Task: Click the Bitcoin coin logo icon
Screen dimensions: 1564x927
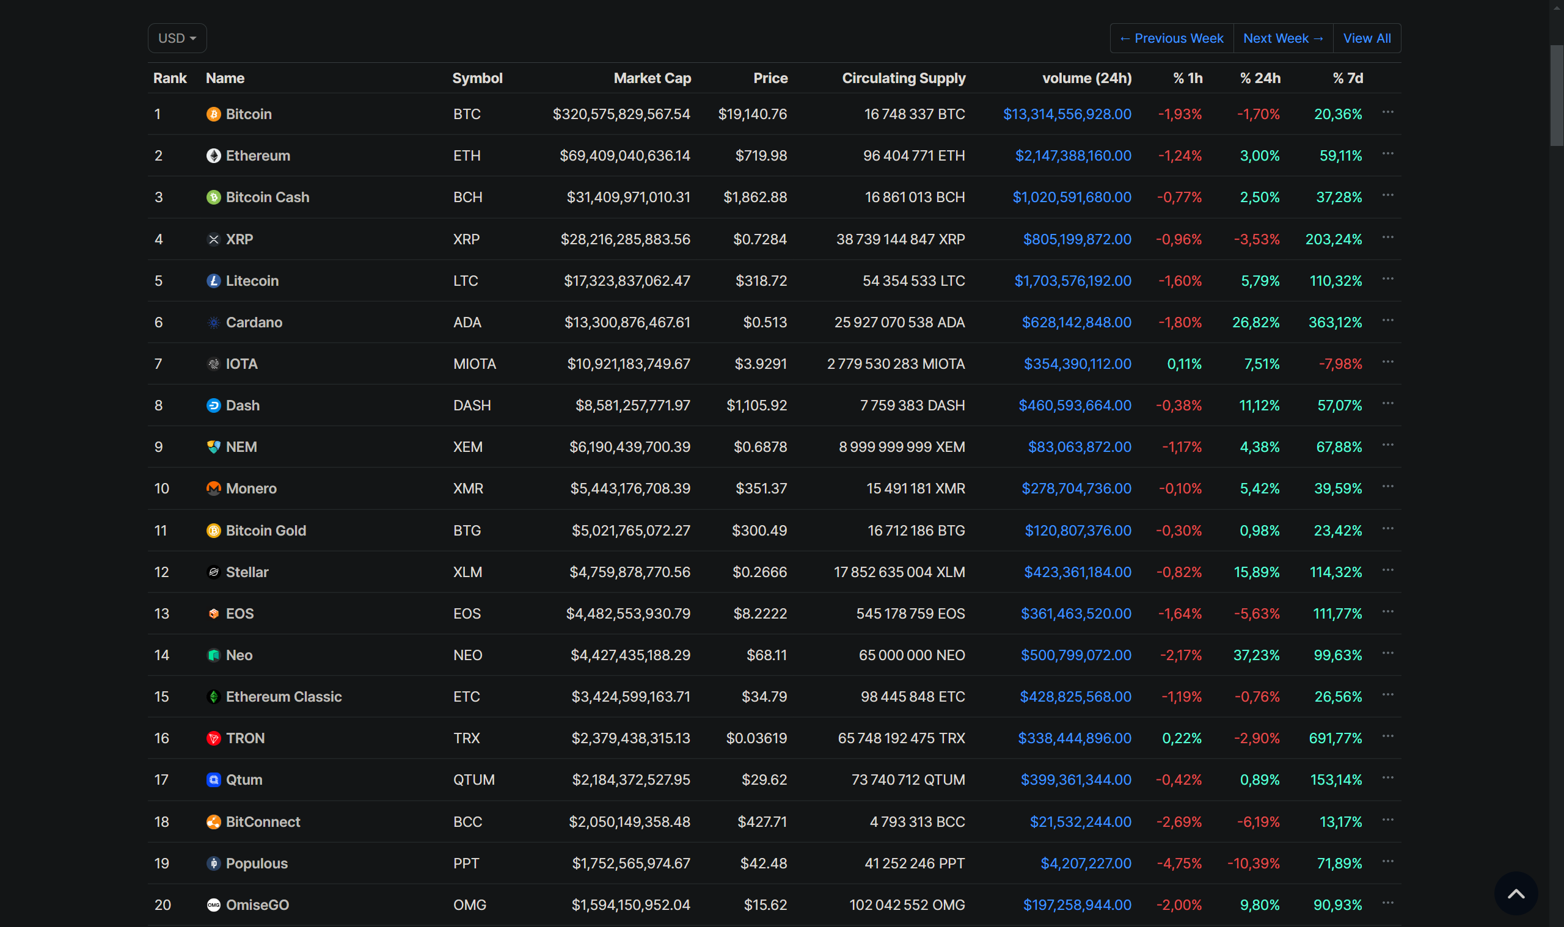Action: click(x=214, y=114)
